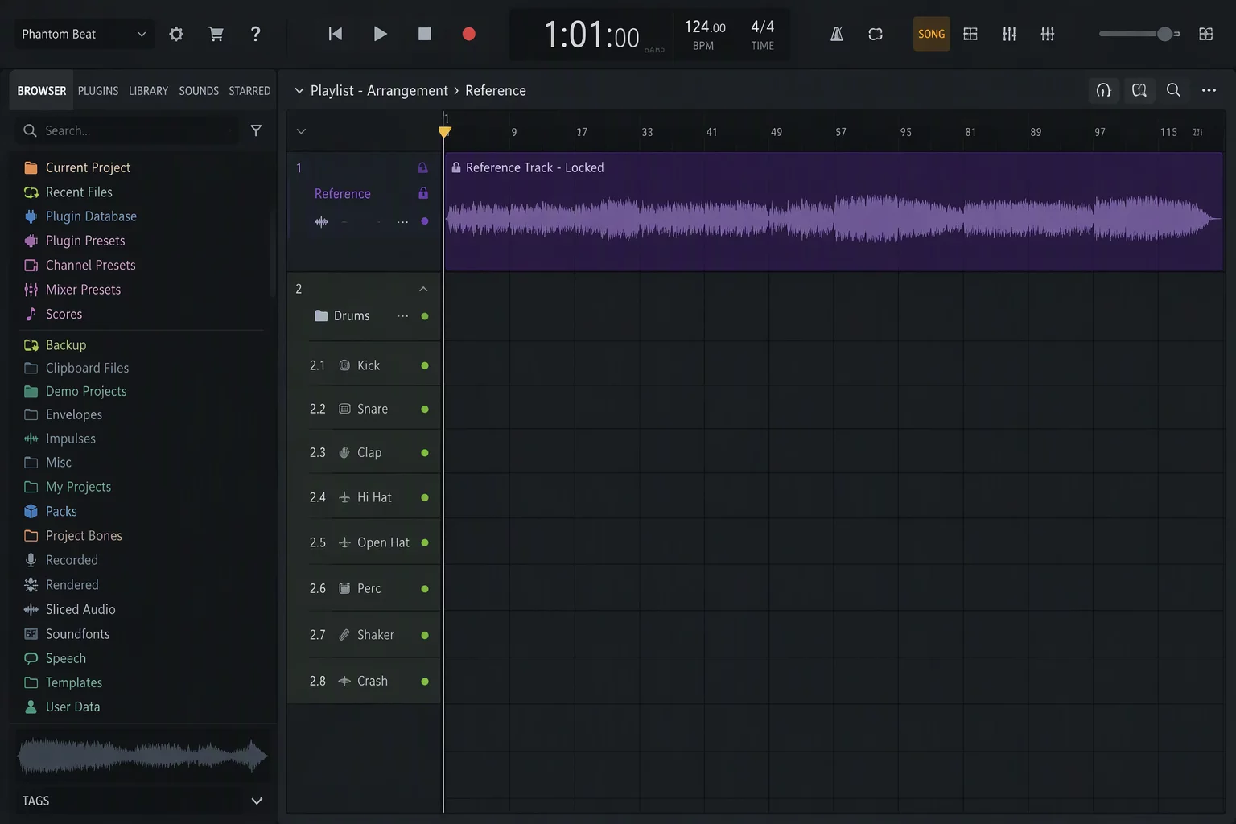Click the browser filter funnel icon
Viewport: 1236px width, 824px height.
click(256, 130)
